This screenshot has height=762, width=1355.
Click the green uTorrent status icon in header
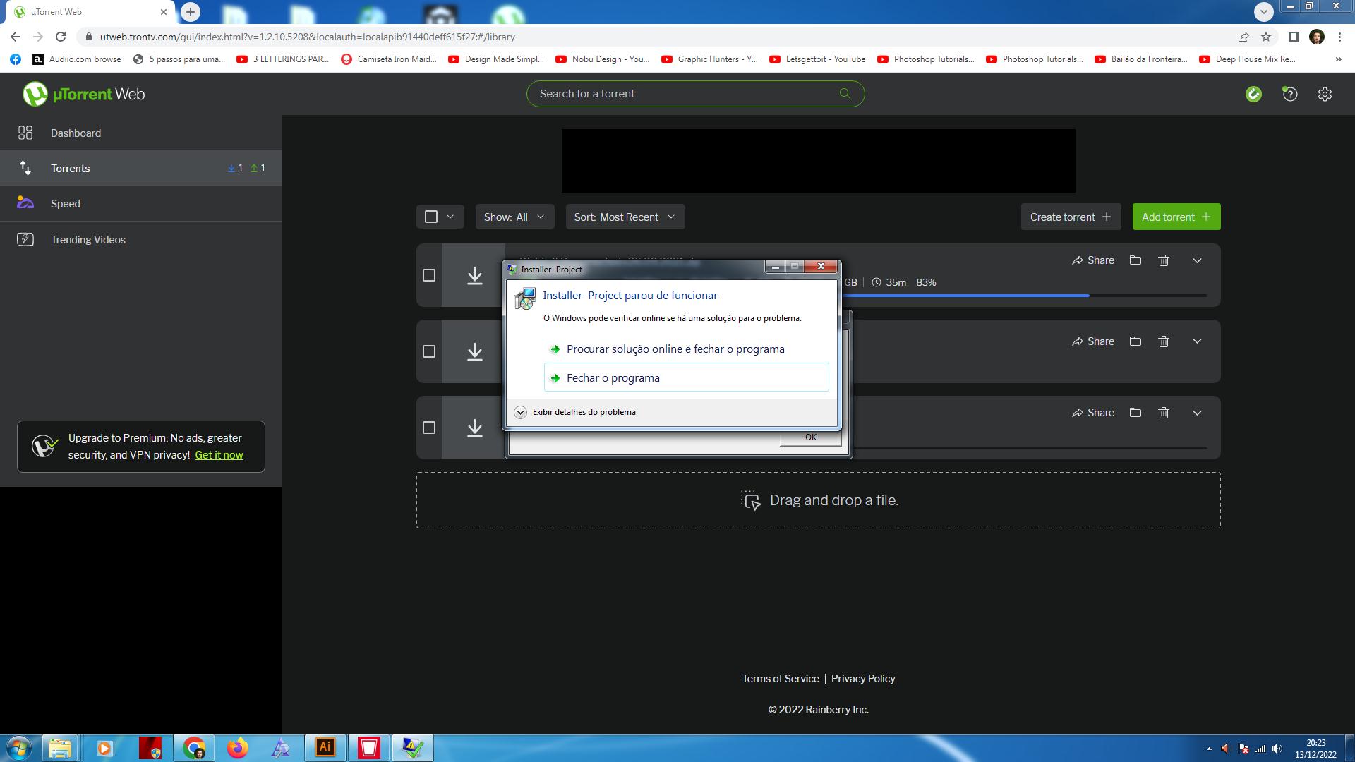point(1253,94)
